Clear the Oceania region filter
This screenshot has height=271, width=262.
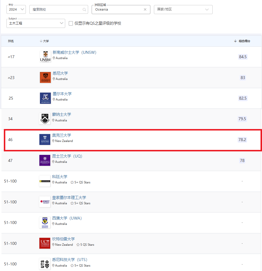pos(145,9)
